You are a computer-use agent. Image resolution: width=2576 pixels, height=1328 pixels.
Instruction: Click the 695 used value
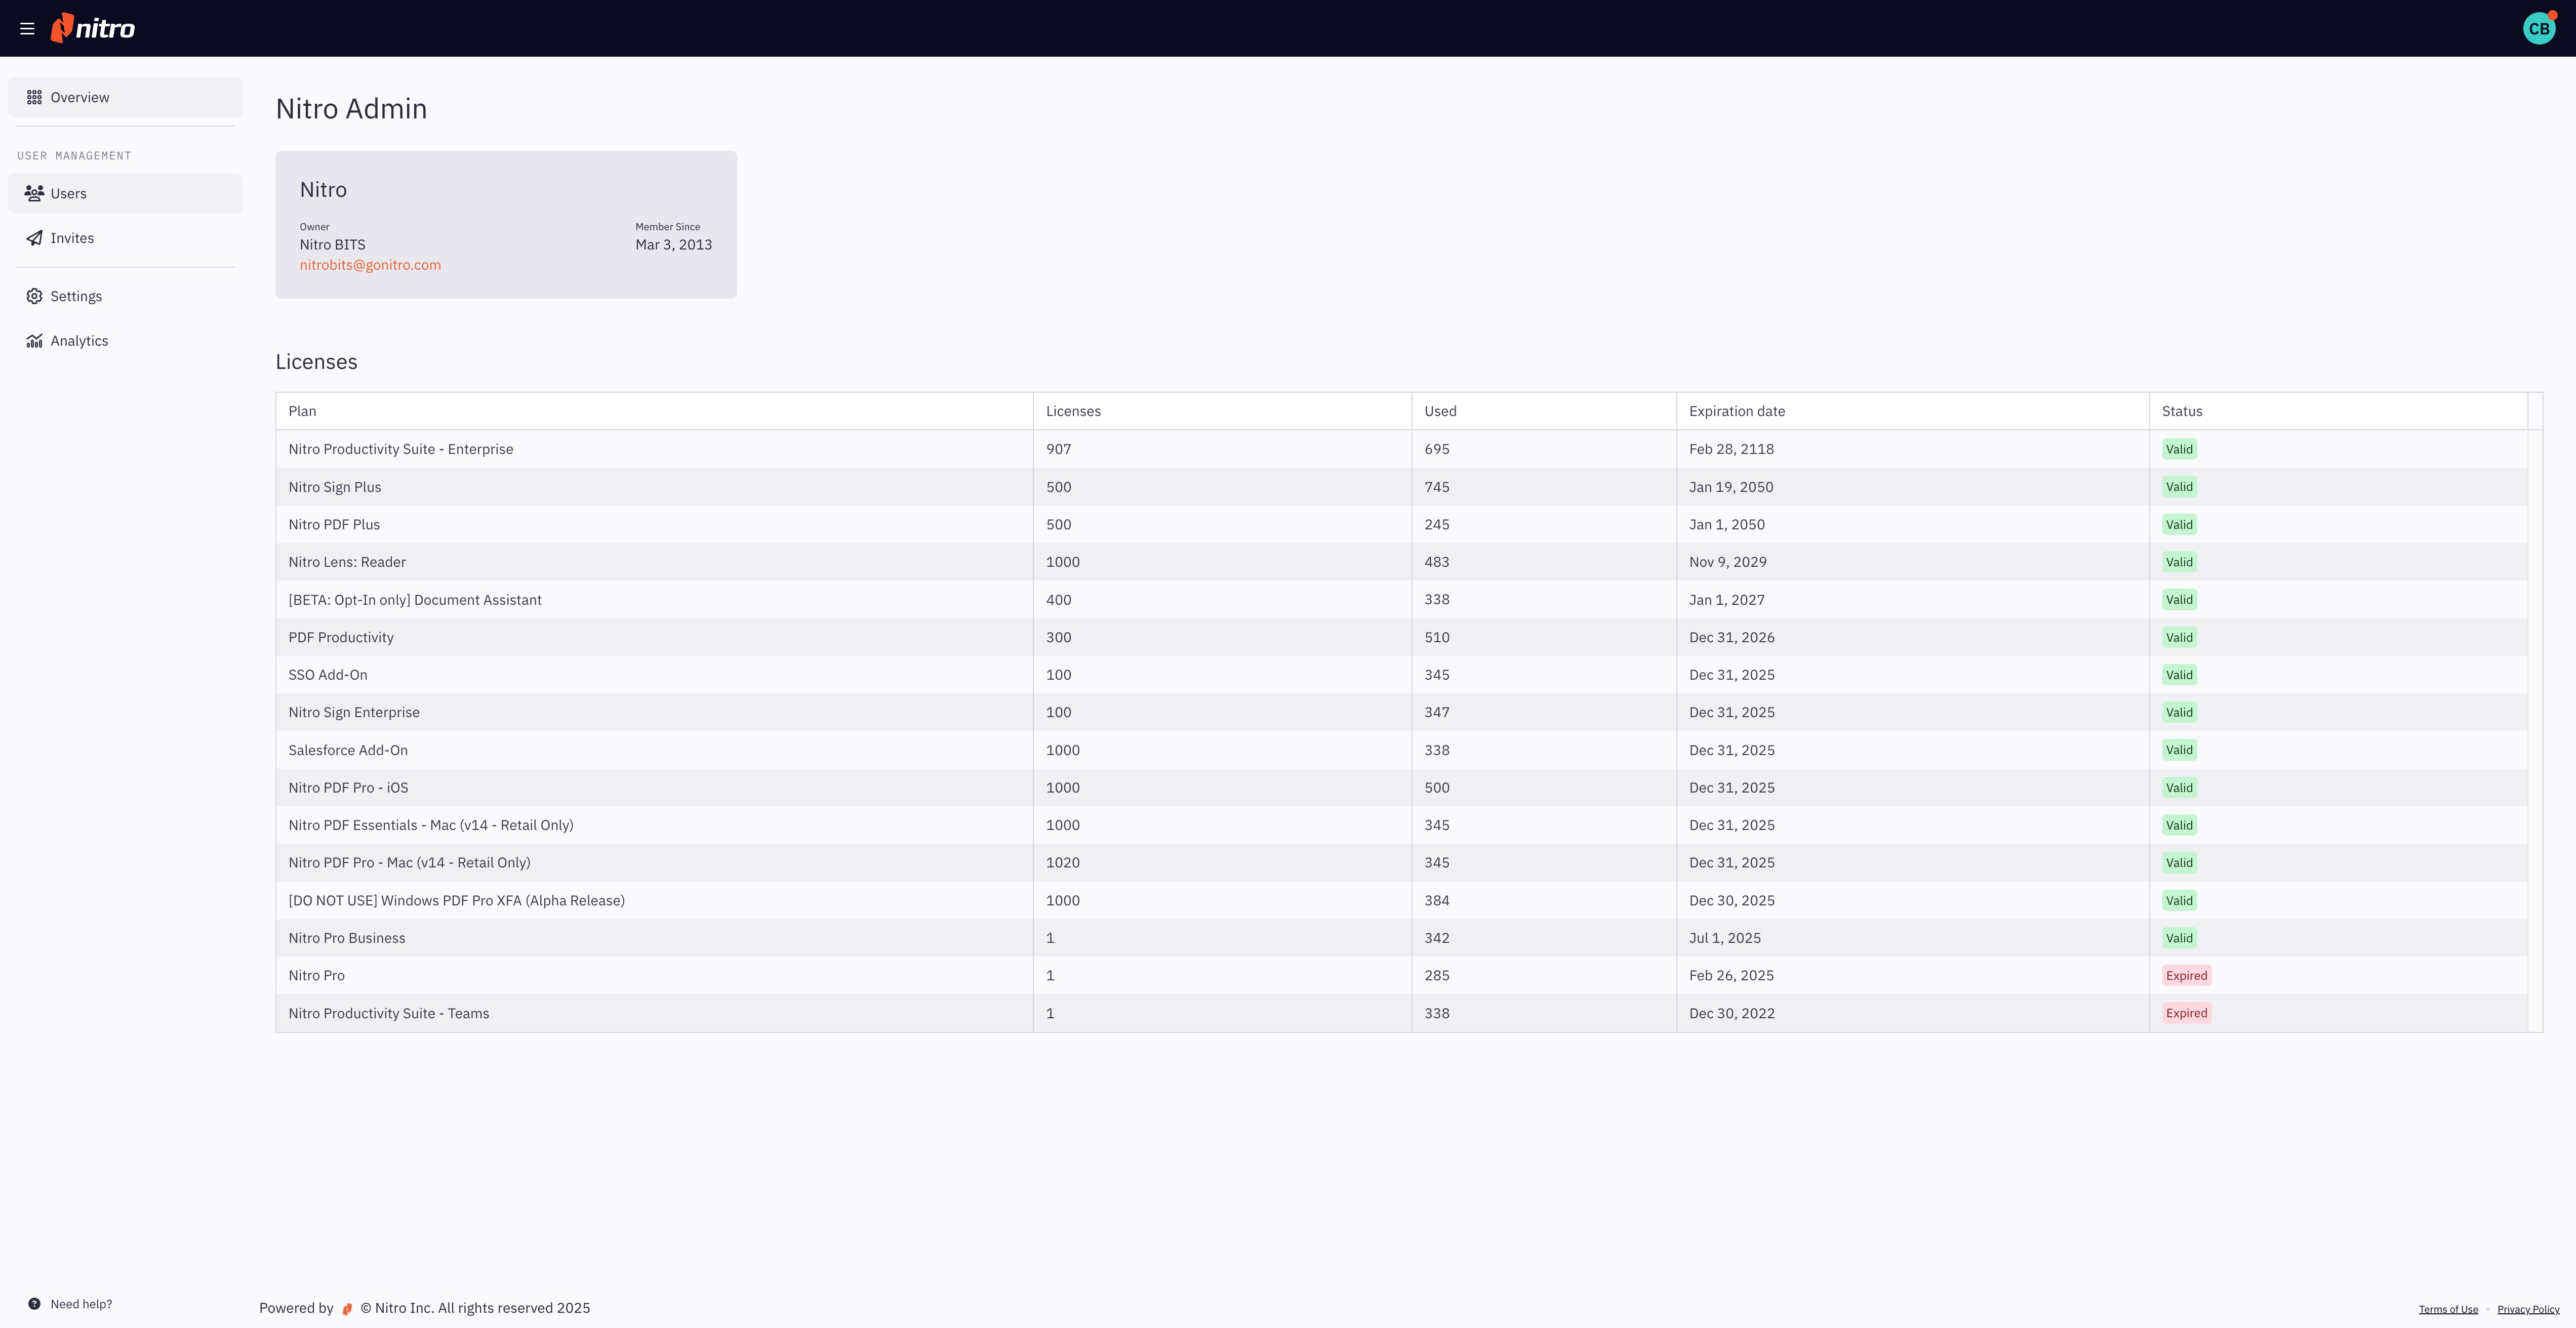click(x=1437, y=449)
